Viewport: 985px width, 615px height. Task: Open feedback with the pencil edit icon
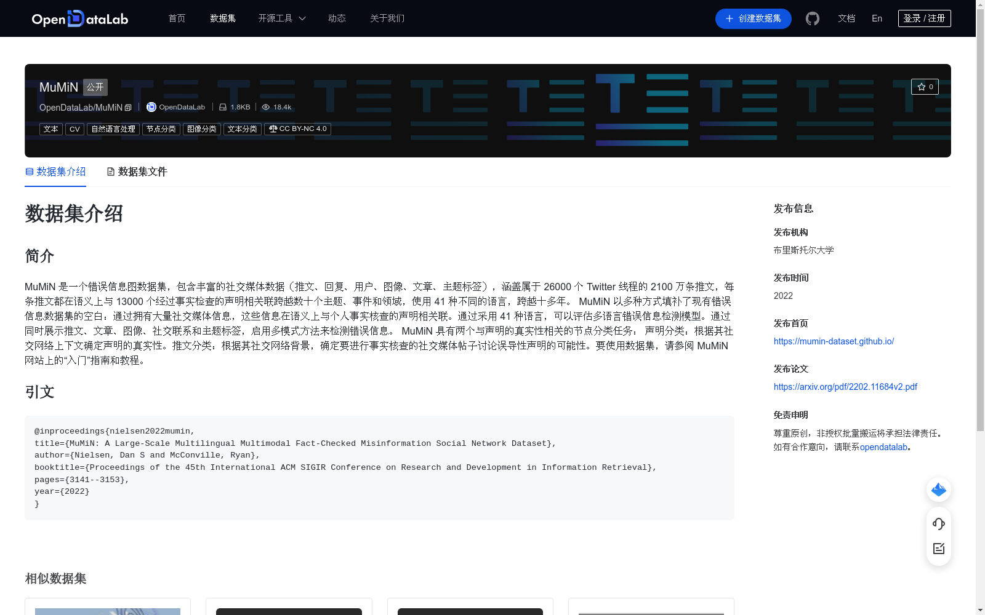[938, 549]
